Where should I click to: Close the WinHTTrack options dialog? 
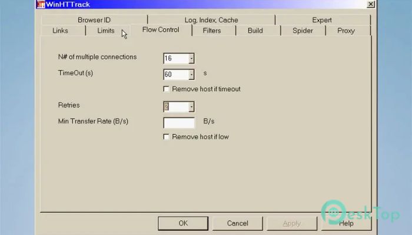point(370,4)
